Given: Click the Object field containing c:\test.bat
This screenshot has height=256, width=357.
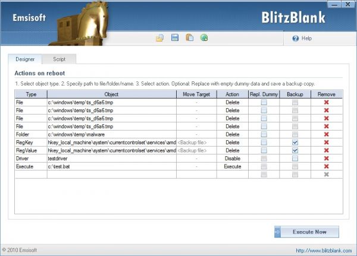Looking at the screenshot, I should point(111,167).
